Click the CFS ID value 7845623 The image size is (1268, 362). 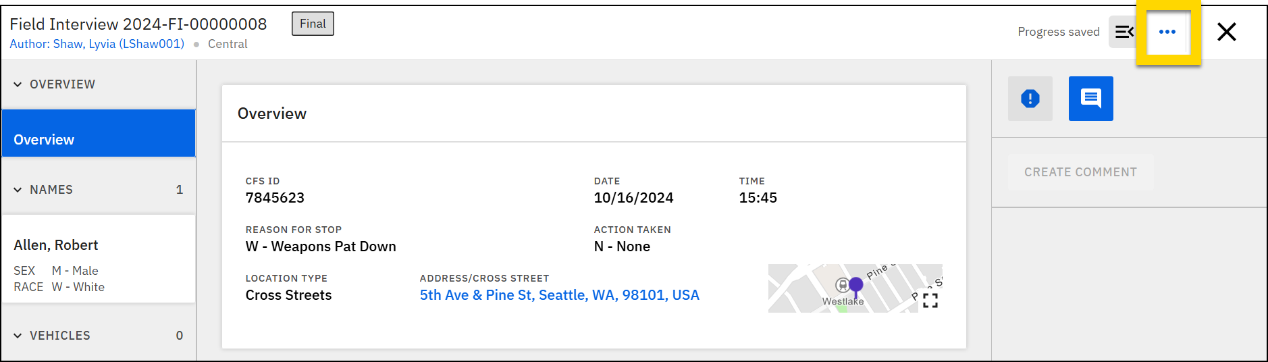pos(275,198)
